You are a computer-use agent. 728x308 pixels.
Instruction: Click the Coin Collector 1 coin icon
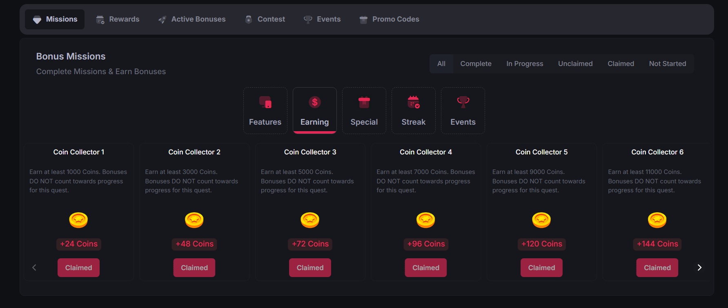[78, 220]
